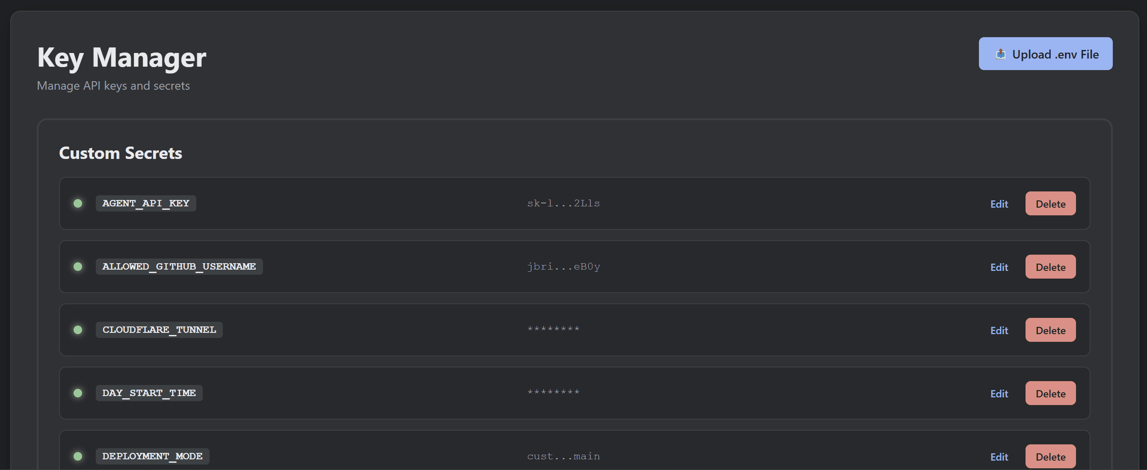Delete the AGENT_API_KEY secret

click(1050, 203)
